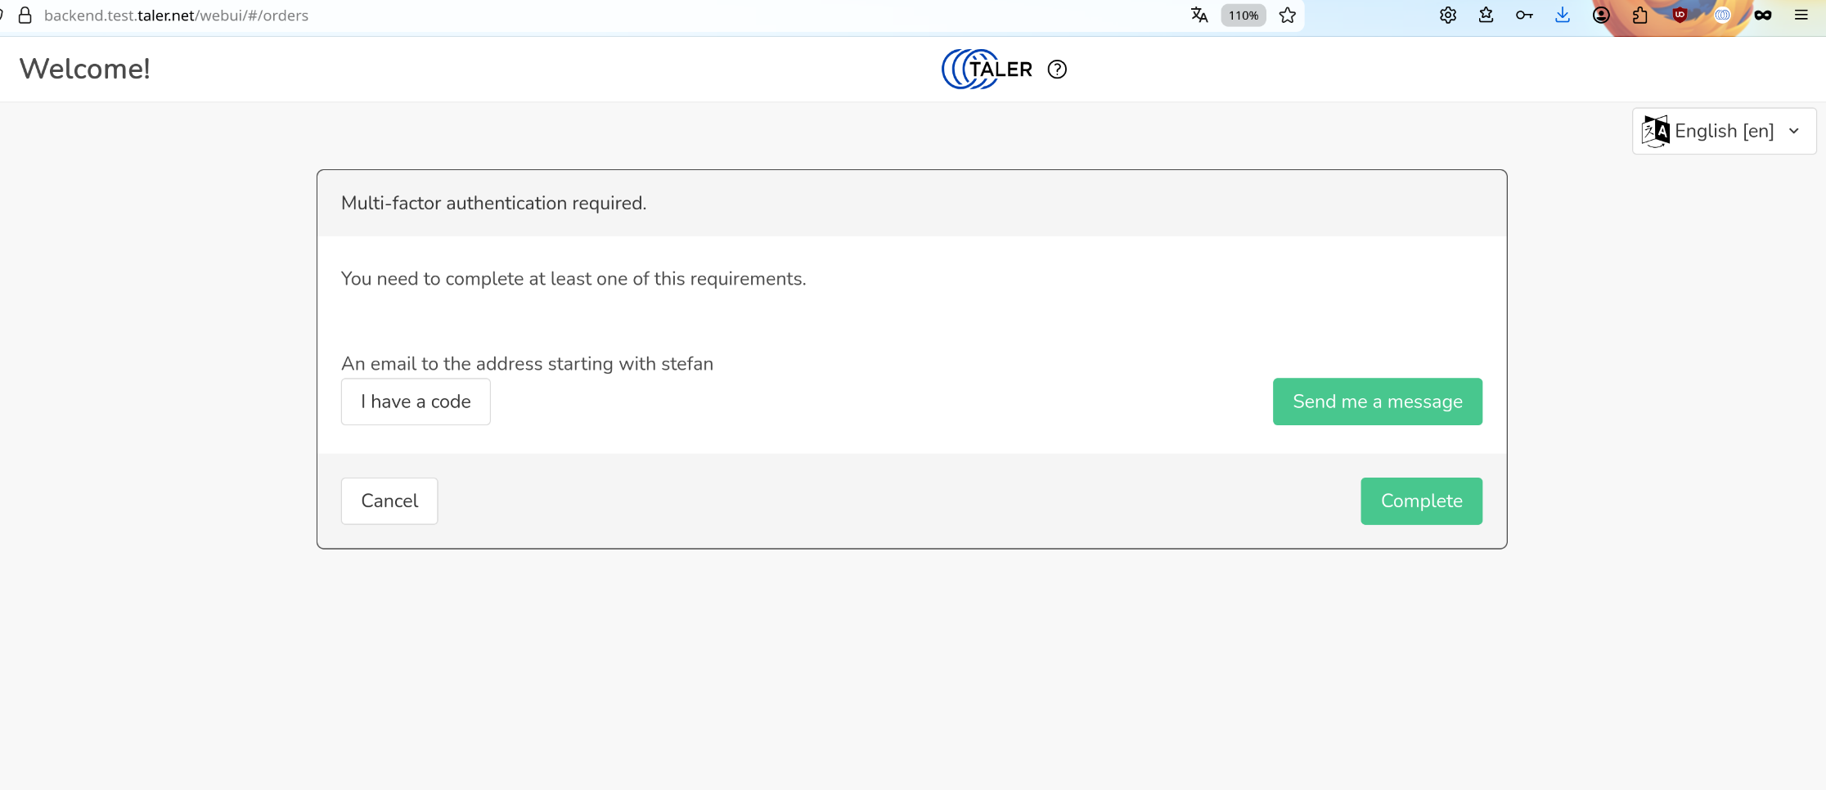Image resolution: width=1826 pixels, height=790 pixels.
Task: Reset the 110% zoom level indicator
Action: [1243, 16]
